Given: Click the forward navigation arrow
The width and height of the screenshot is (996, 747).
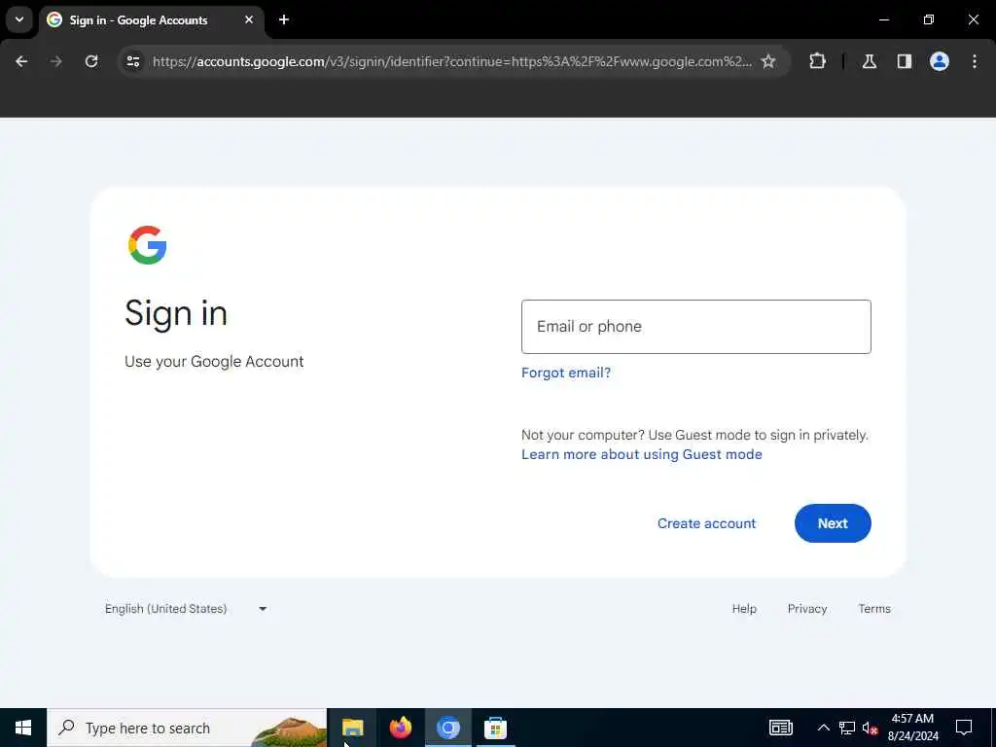Looking at the screenshot, I should click(56, 61).
